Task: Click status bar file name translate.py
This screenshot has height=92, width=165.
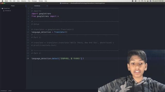Action: click(x=4, y=91)
